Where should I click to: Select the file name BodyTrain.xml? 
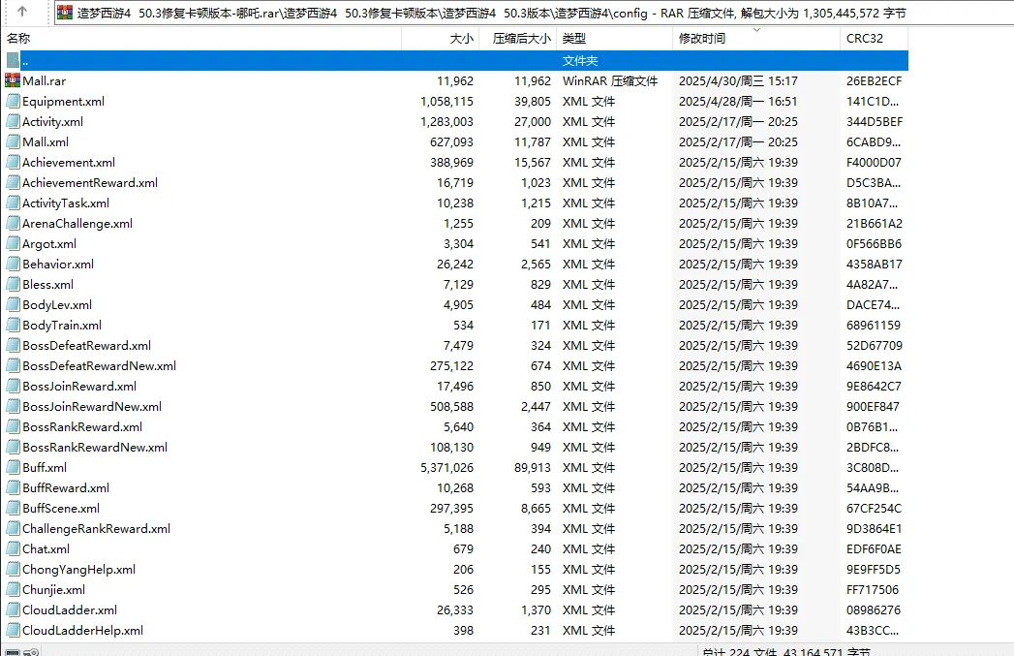pos(62,325)
